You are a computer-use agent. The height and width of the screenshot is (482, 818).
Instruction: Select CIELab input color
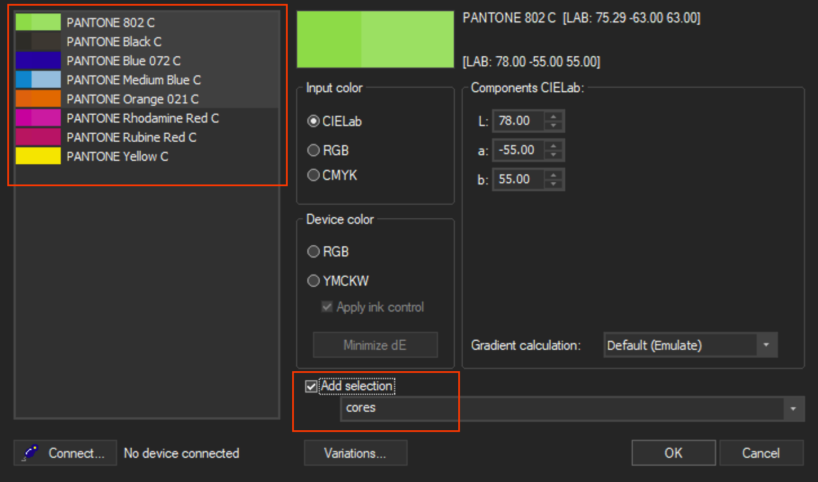(334, 121)
